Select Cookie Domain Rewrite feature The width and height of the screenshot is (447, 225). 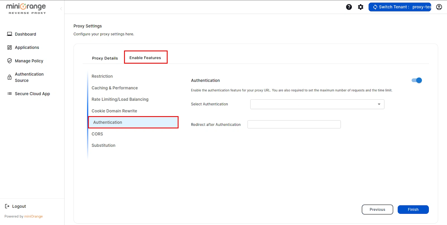pyautogui.click(x=115, y=111)
